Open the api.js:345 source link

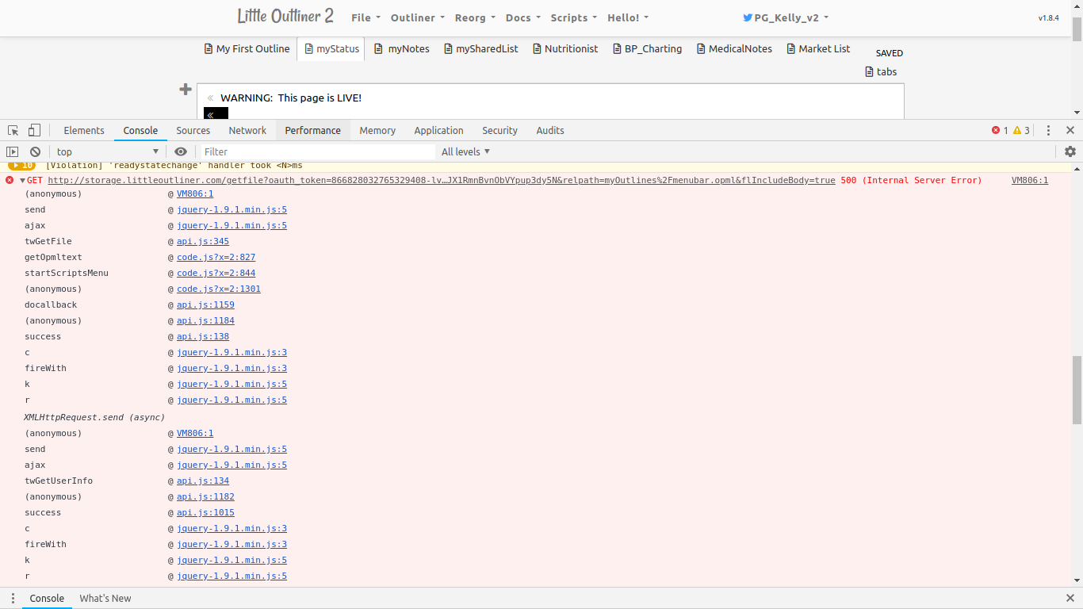tap(203, 241)
